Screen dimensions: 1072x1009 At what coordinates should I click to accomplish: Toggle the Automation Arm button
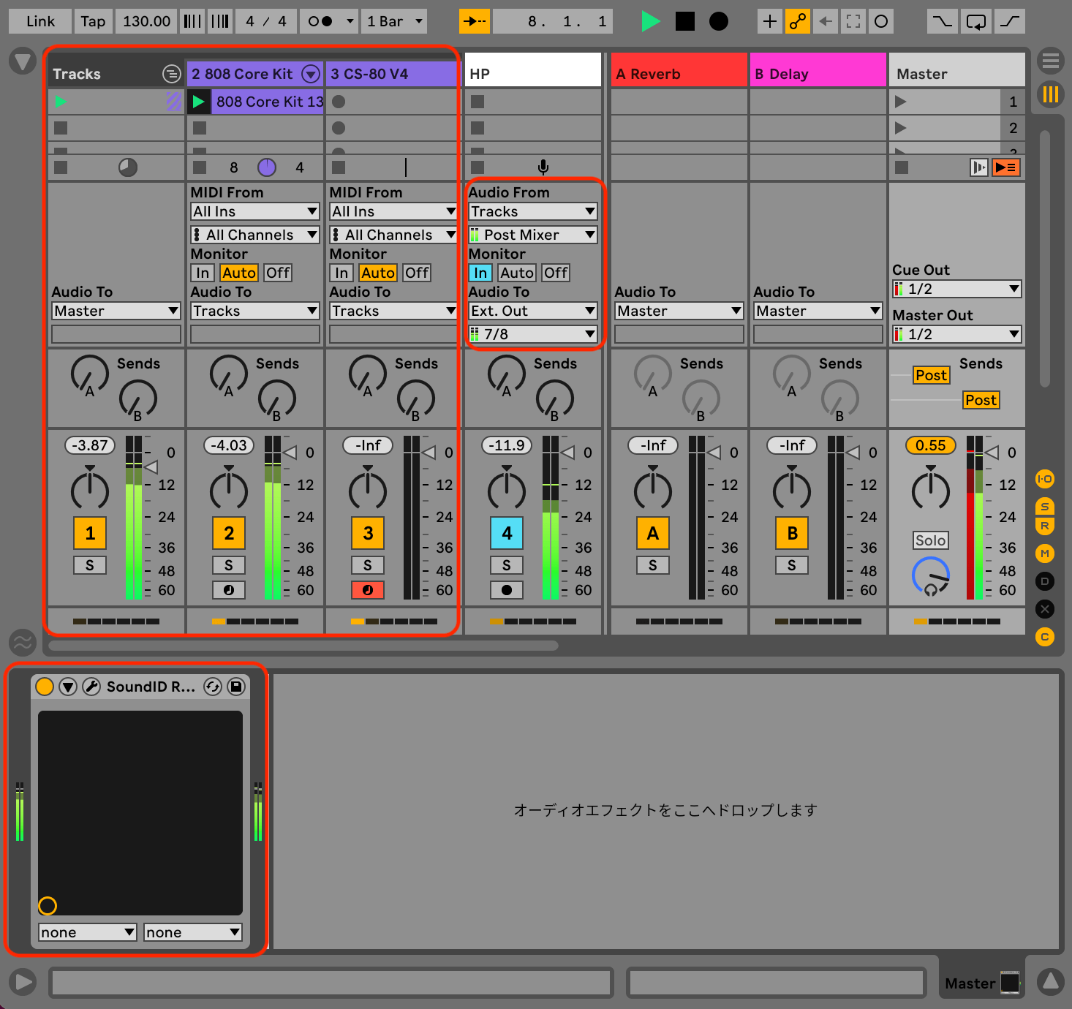[797, 21]
